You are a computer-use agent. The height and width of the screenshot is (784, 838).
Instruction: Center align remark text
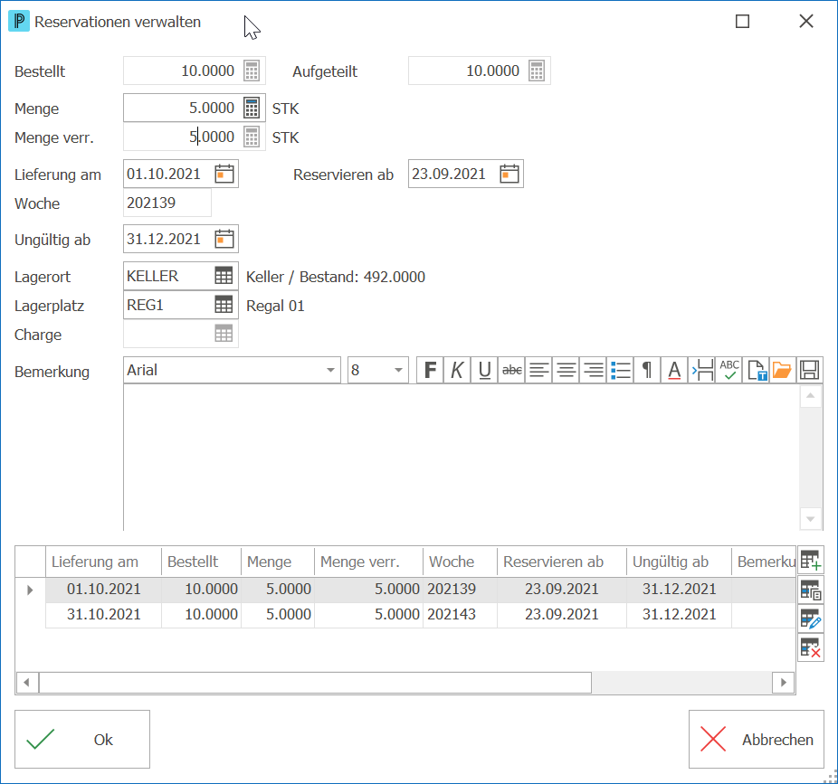(567, 370)
